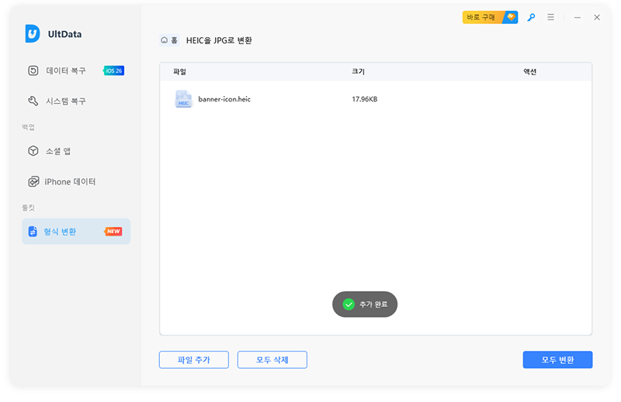Minimize the UltData window

pyautogui.click(x=577, y=17)
